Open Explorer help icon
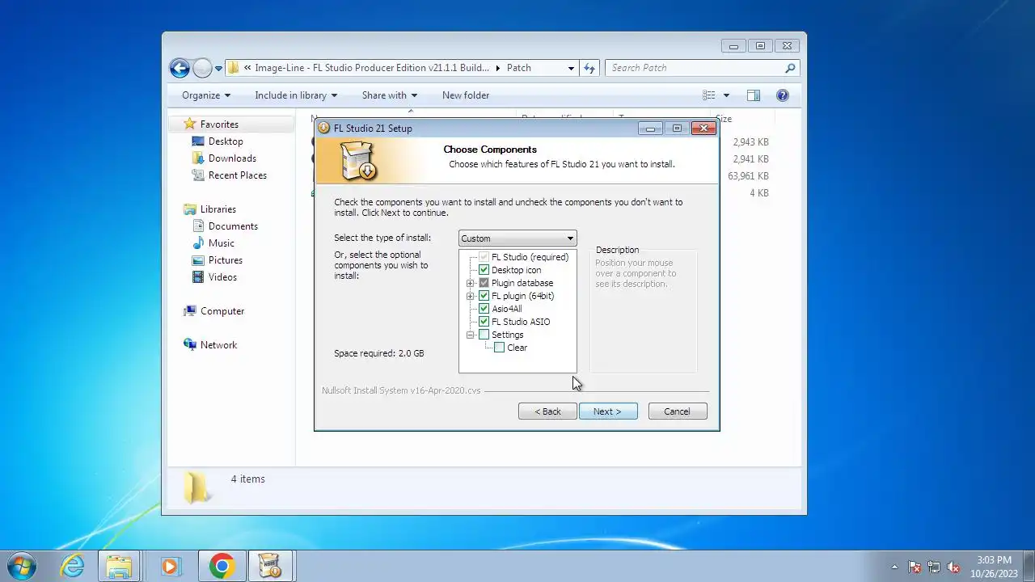Screen dimensions: 1035x582 click(x=782, y=95)
